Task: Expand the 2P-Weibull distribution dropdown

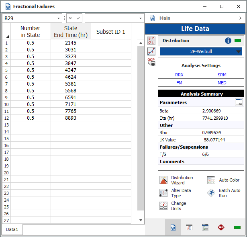Action: [239, 51]
